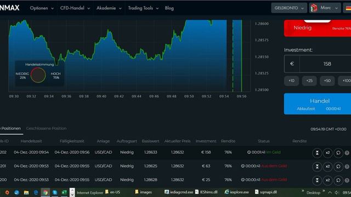Click the Auftragsart column header

tap(127, 141)
